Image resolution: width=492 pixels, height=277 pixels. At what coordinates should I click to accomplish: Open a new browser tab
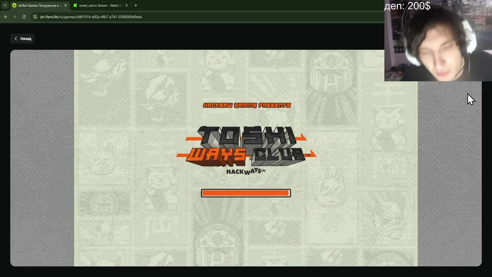click(x=136, y=5)
